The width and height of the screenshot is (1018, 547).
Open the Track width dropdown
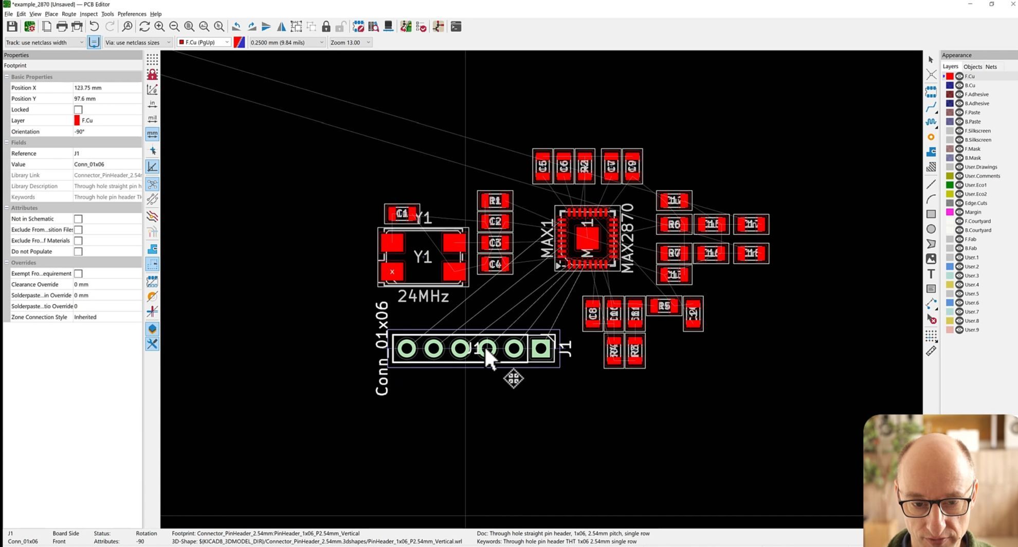point(44,43)
